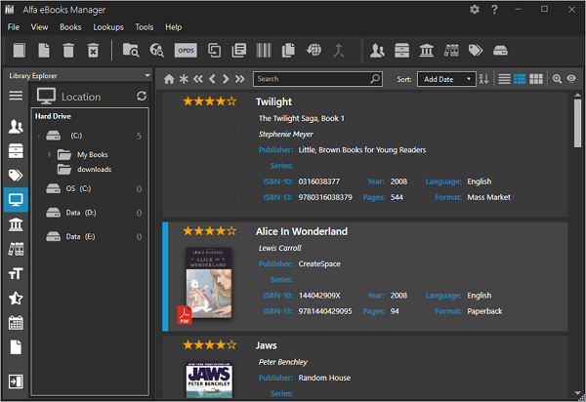Select Tags in the left sidebar
Viewport: 586px width, 402px height.
16,175
